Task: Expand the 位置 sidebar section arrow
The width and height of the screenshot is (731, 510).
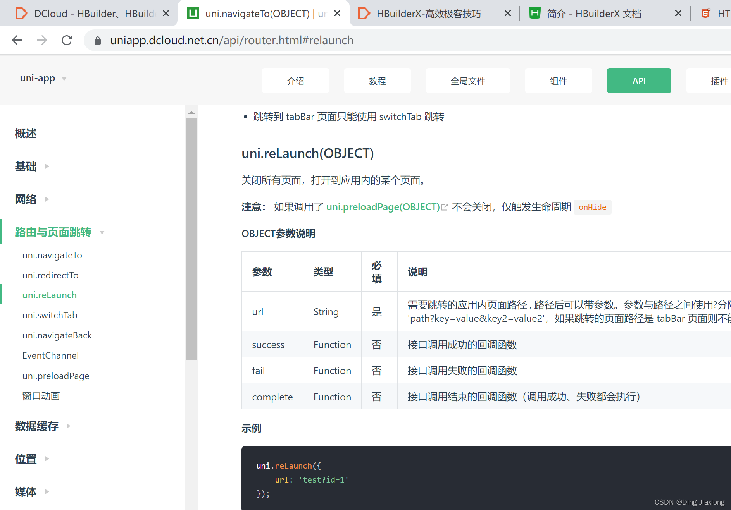Action: [47, 459]
